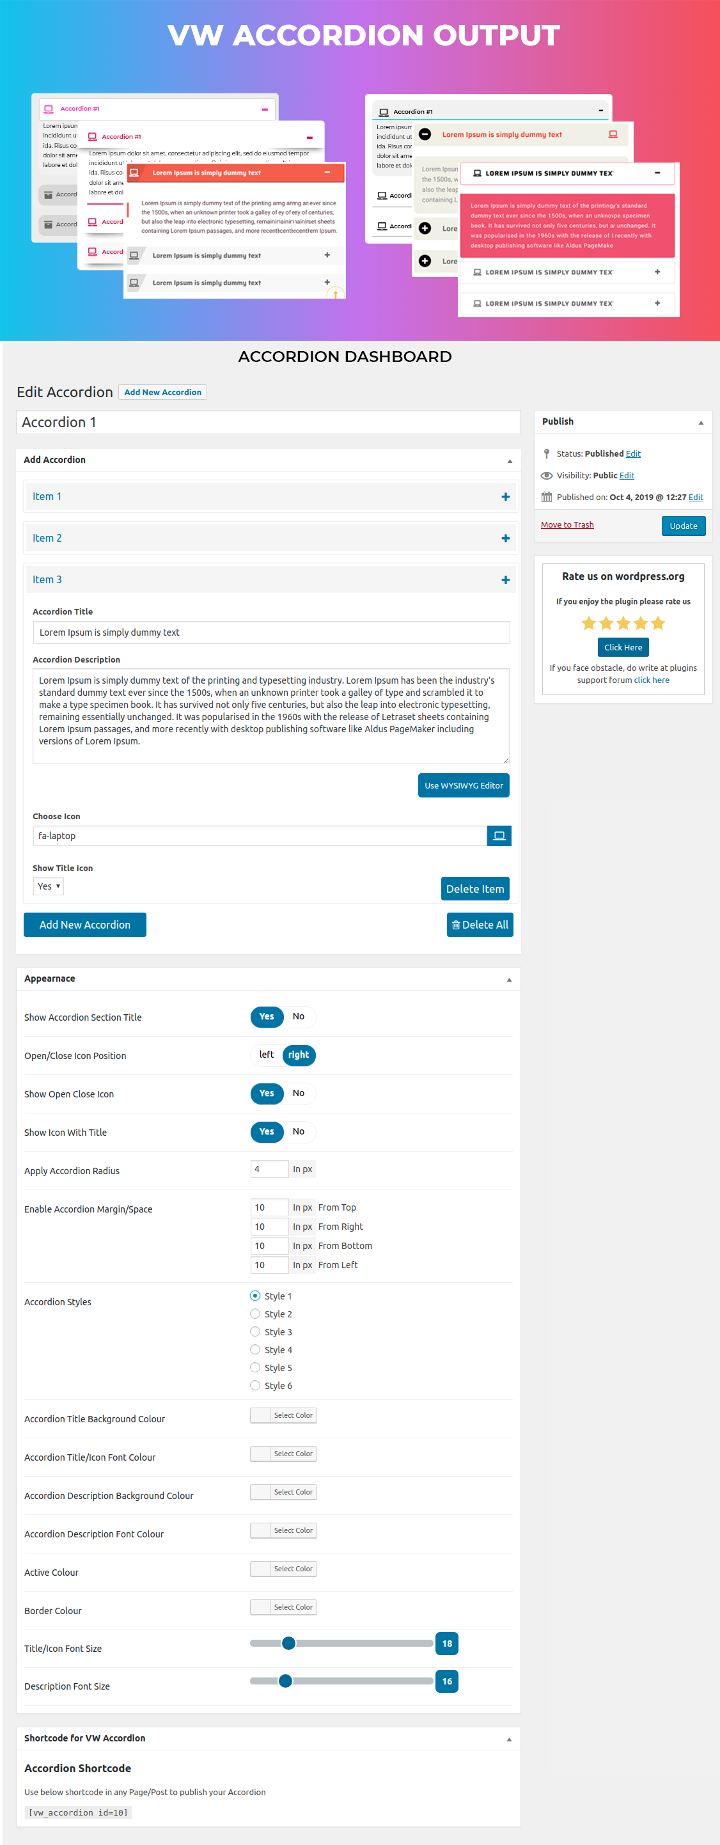Click the fourth rating star
The height and width of the screenshot is (1845, 720).
641,622
